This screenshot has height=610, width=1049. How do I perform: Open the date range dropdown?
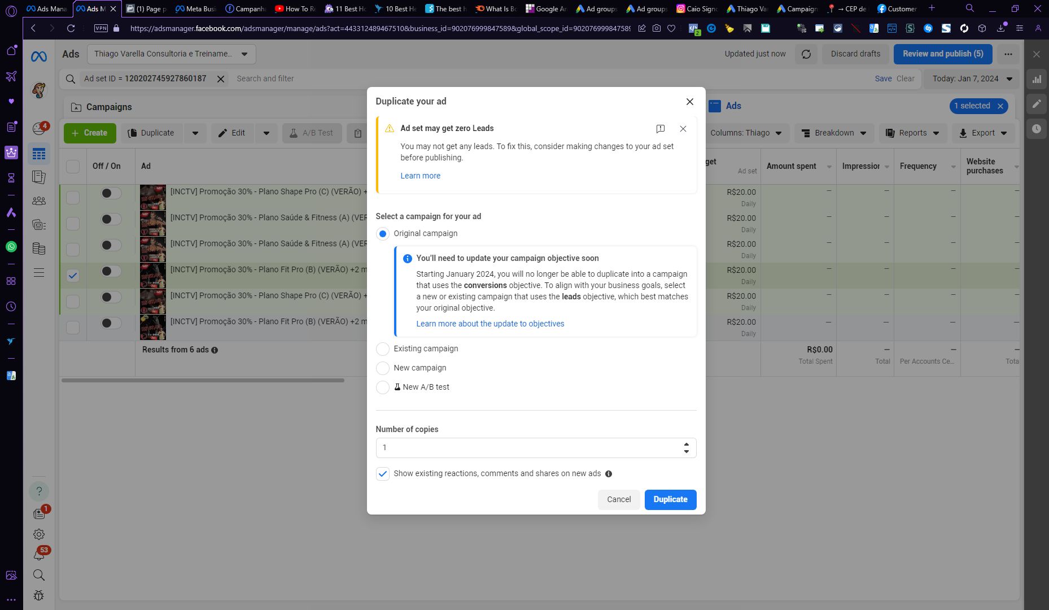click(x=972, y=79)
